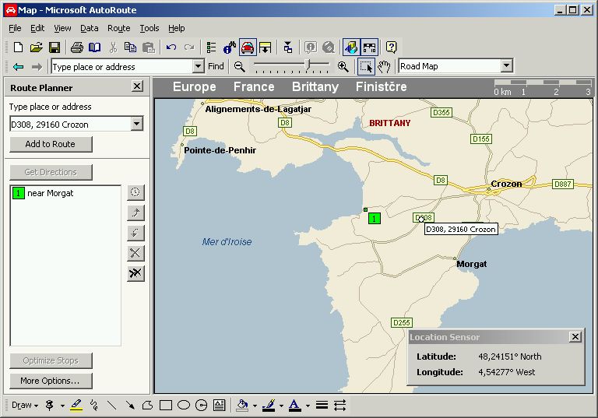598x418 pixels.
Task: Expand the Route Planner address dropdown
Action: pos(137,124)
